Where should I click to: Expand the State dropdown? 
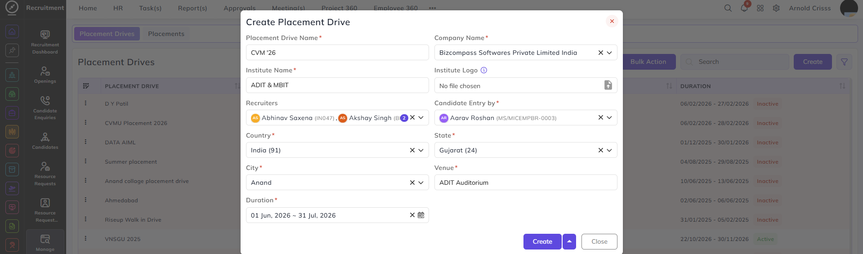pyautogui.click(x=609, y=150)
